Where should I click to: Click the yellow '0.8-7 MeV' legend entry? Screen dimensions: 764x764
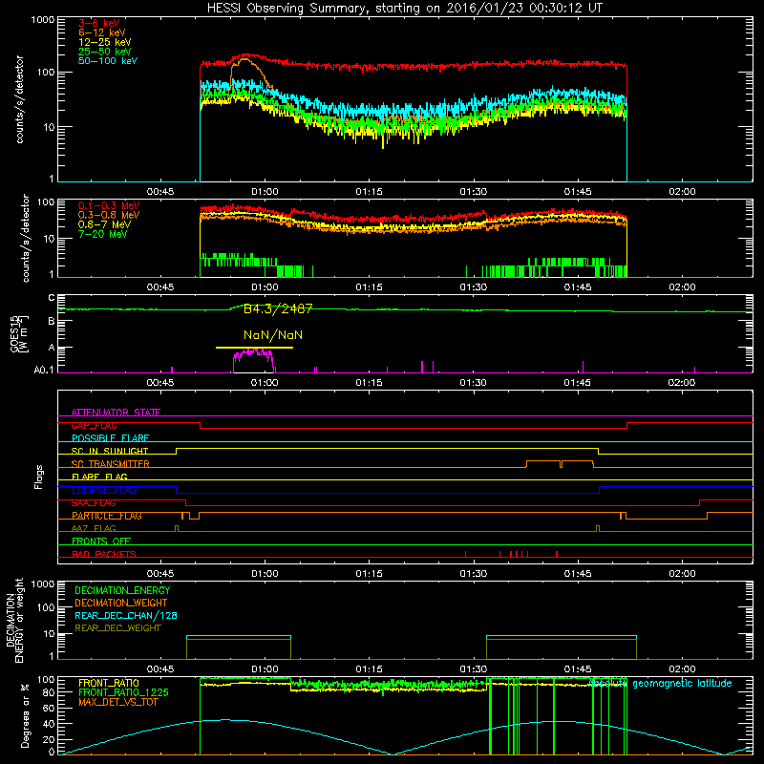[104, 224]
